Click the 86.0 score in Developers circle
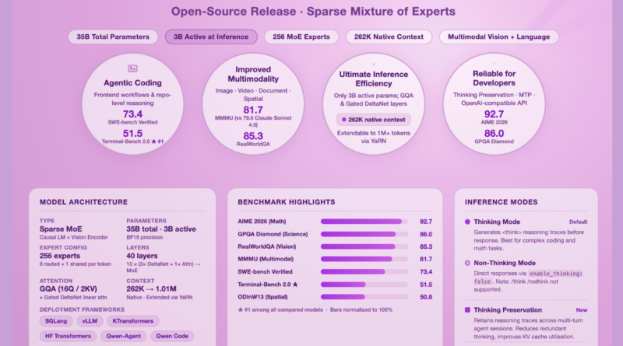This screenshot has width=623, height=346. pyautogui.click(x=495, y=133)
